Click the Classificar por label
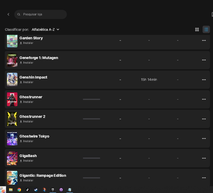This screenshot has height=193, width=213. tap(17, 30)
